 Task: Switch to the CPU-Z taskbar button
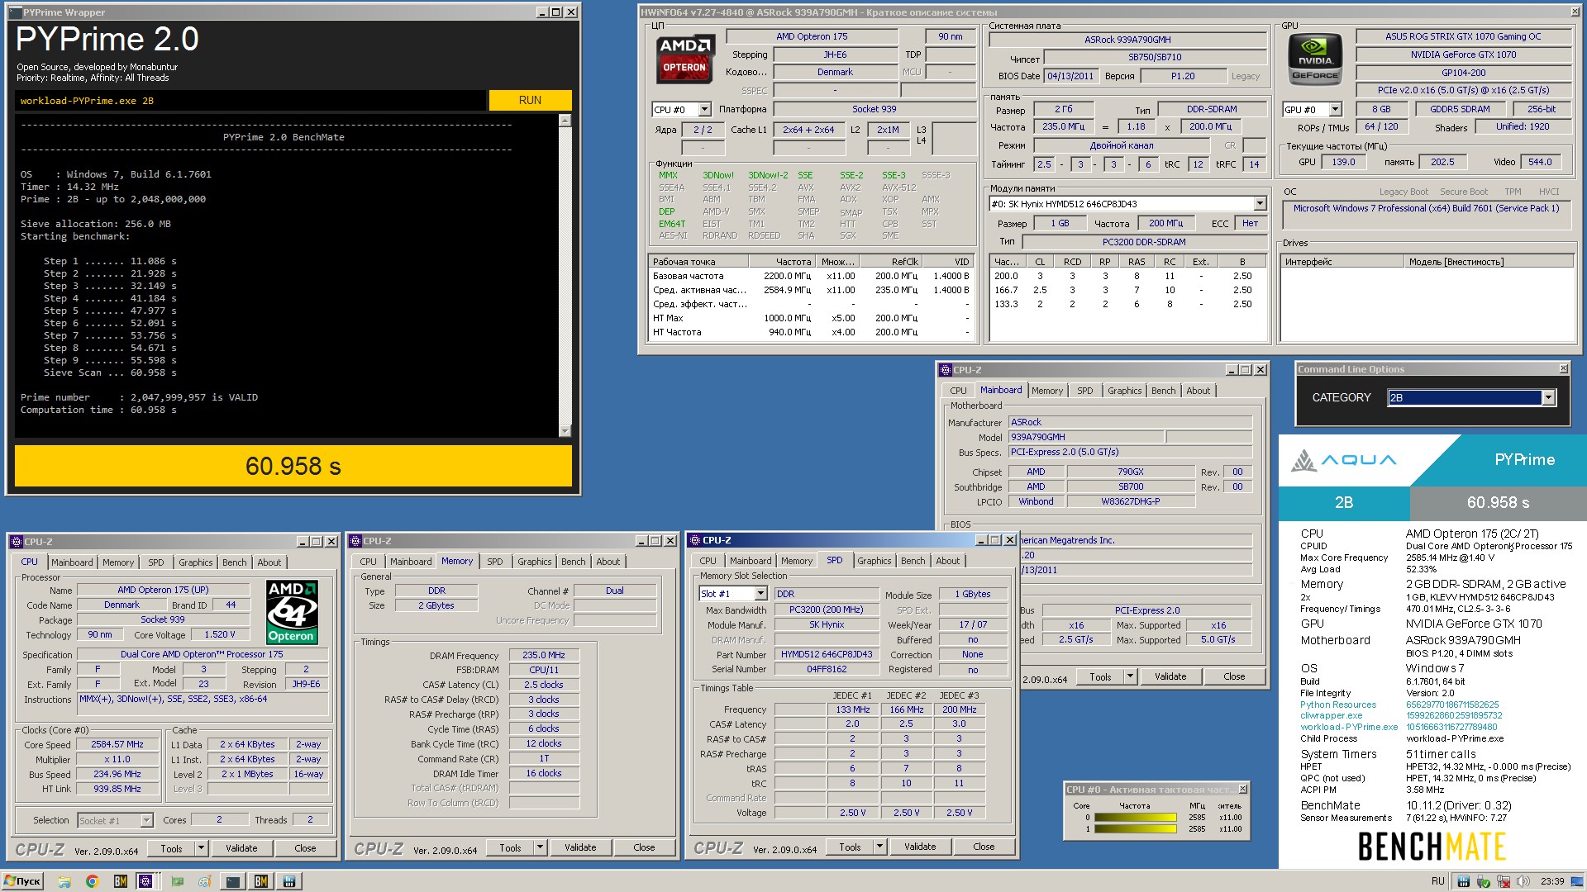click(146, 881)
